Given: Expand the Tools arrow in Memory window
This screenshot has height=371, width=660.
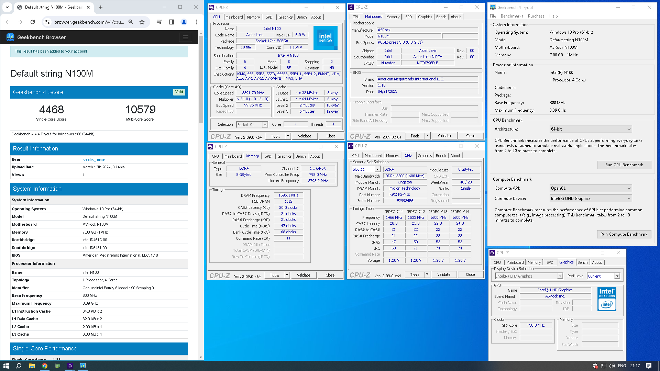Looking at the screenshot, I should point(287,275).
